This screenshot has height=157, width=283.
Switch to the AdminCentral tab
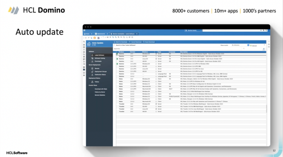(100, 34)
